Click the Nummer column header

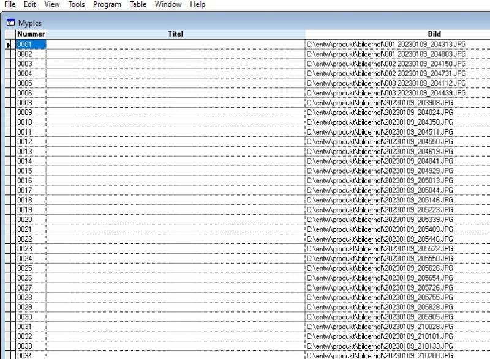click(x=31, y=34)
